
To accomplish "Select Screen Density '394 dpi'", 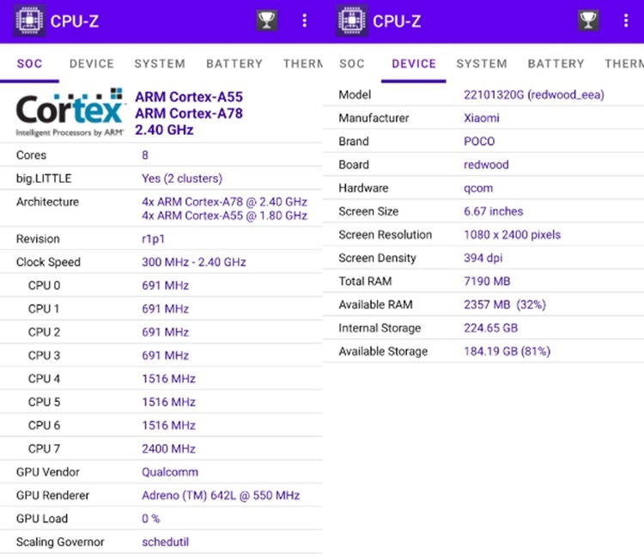I will pyautogui.click(x=483, y=258).
